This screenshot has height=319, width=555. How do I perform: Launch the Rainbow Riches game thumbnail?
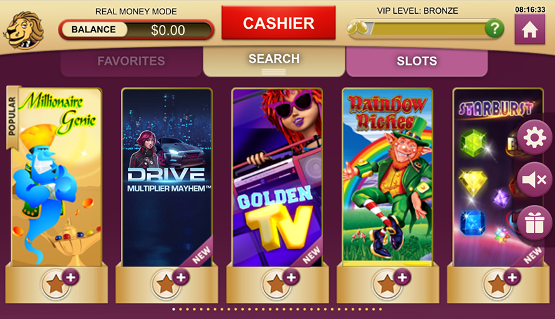pos(388,176)
